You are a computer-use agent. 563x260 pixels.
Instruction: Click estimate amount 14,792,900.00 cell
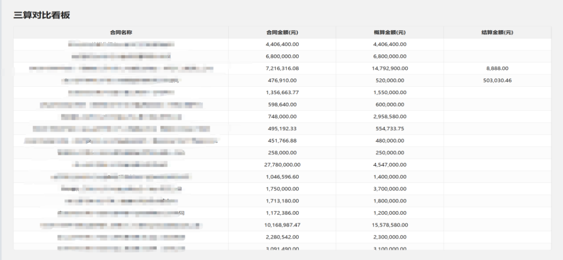[x=389, y=68]
